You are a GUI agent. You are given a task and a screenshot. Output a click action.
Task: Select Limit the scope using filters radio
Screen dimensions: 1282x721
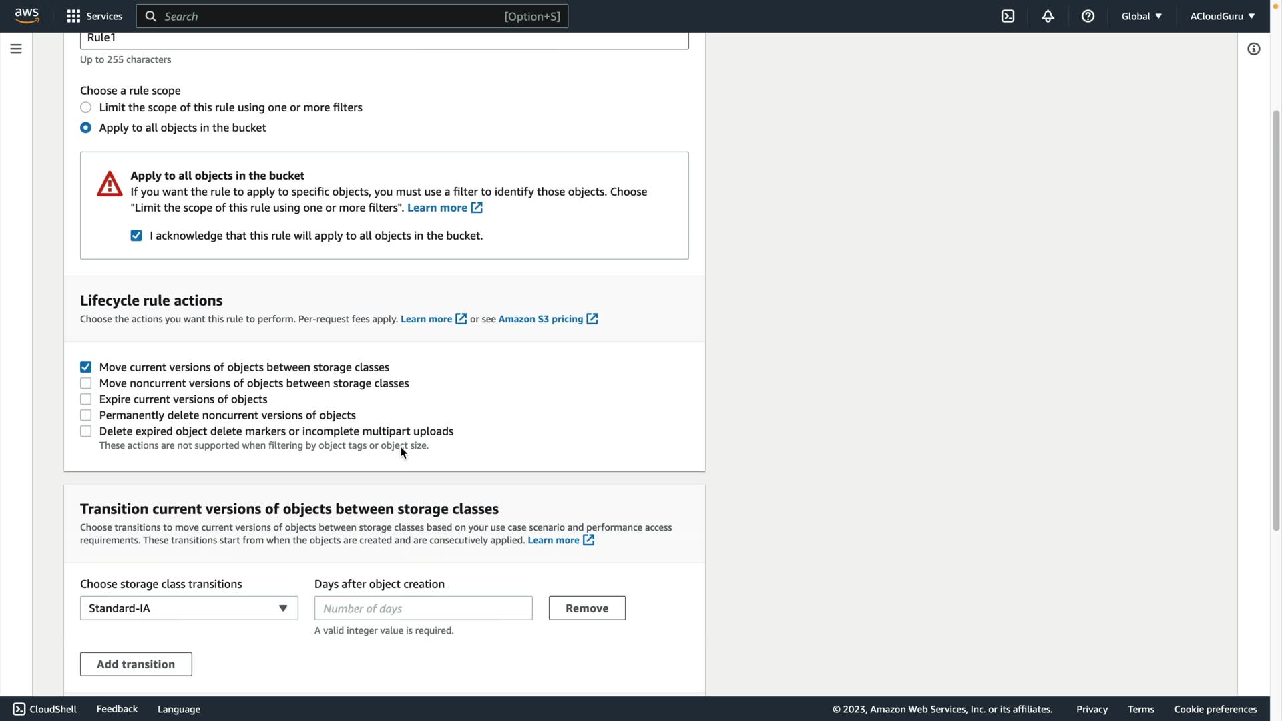click(x=86, y=107)
